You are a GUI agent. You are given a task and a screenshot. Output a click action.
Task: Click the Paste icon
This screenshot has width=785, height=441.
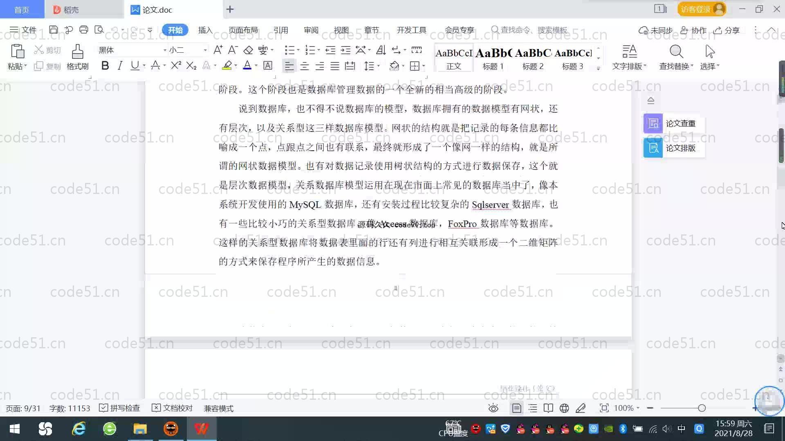(17, 52)
